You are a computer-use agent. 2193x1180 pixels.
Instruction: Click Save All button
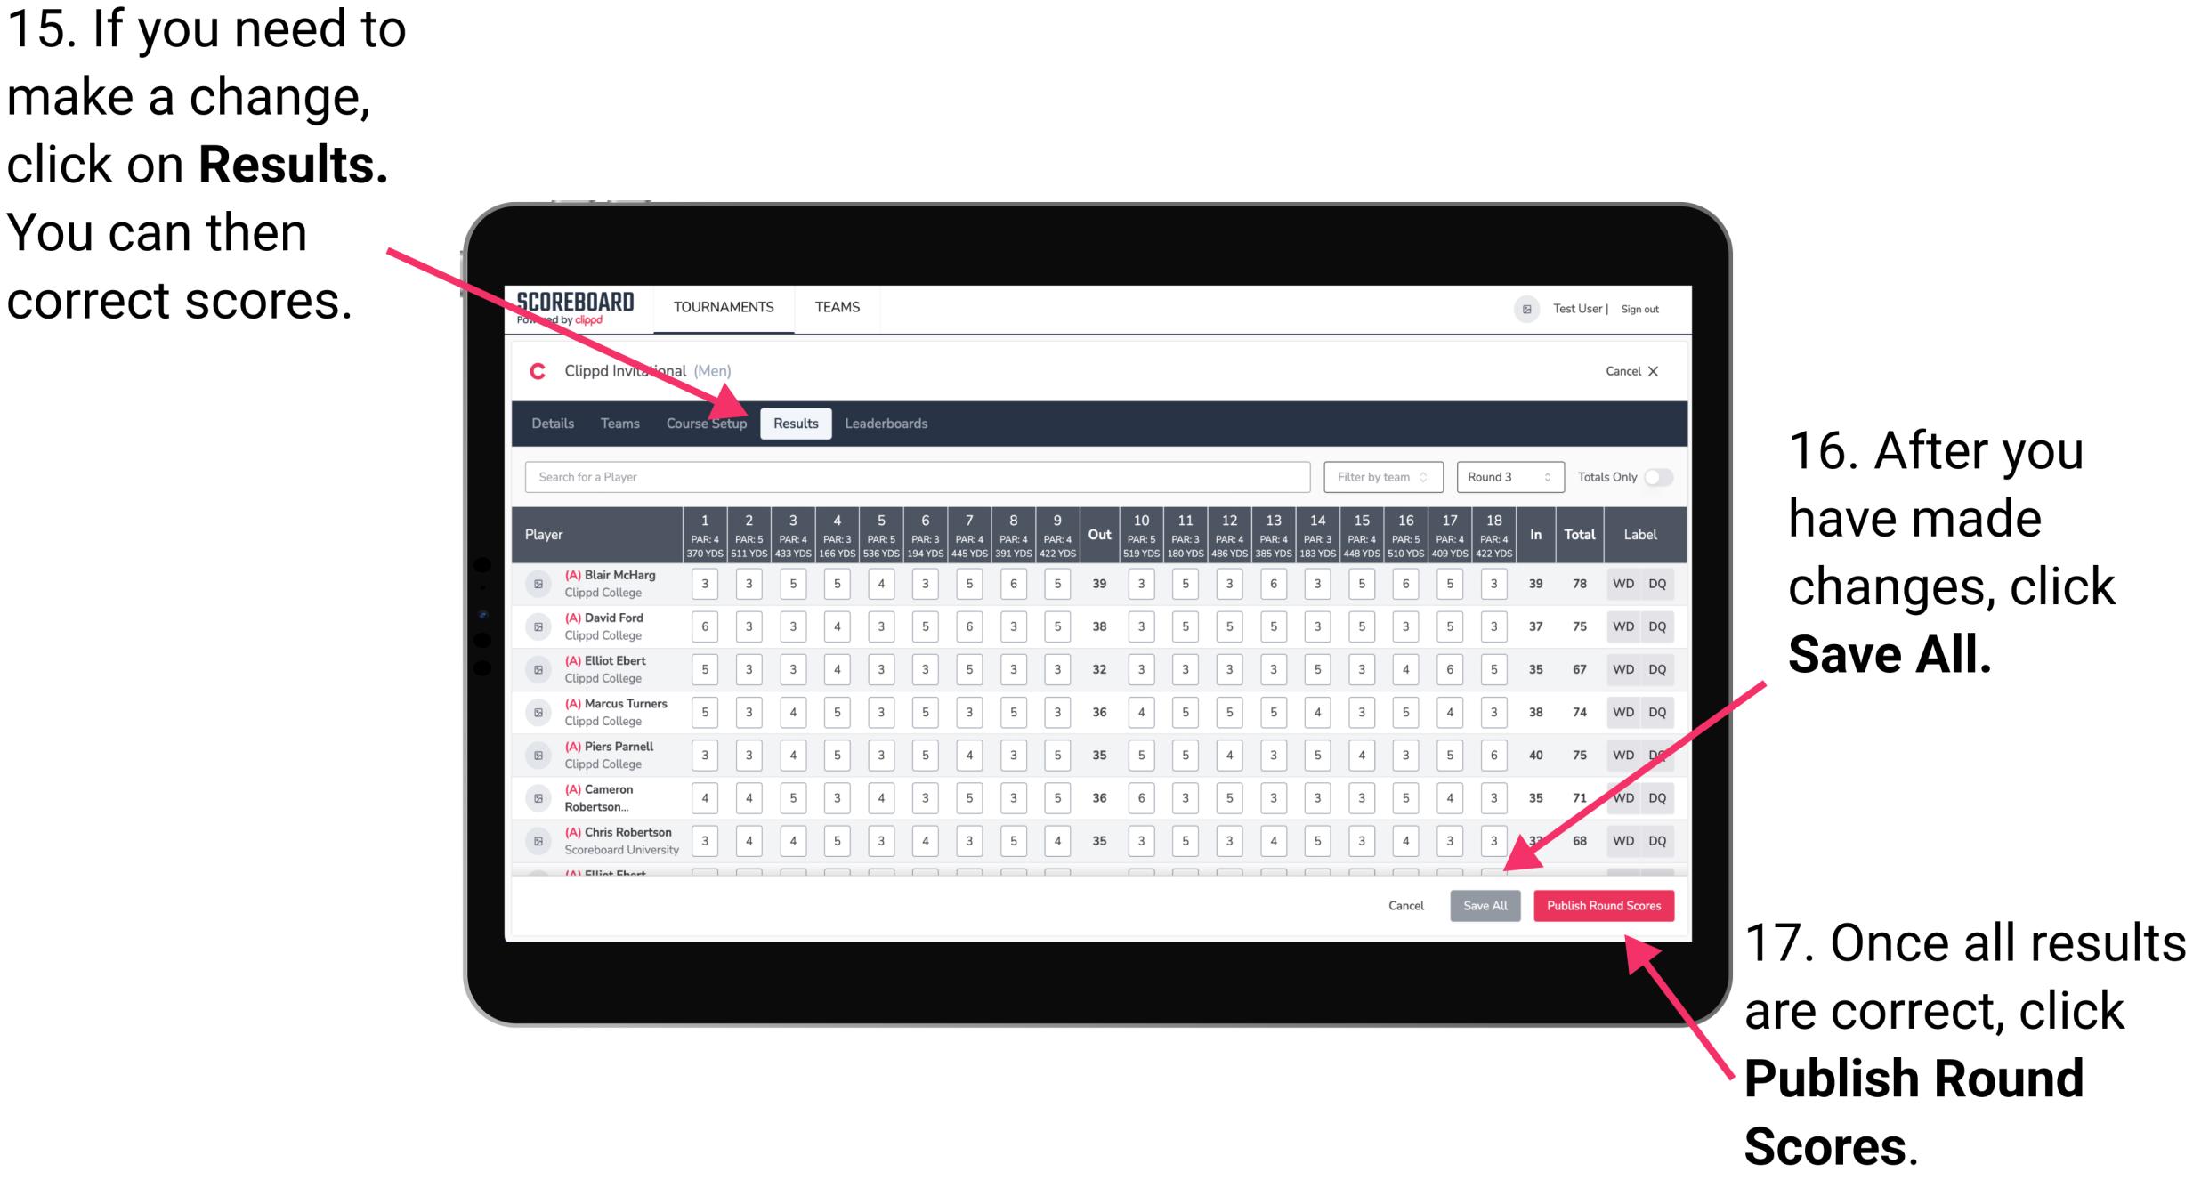pyautogui.click(x=1485, y=904)
